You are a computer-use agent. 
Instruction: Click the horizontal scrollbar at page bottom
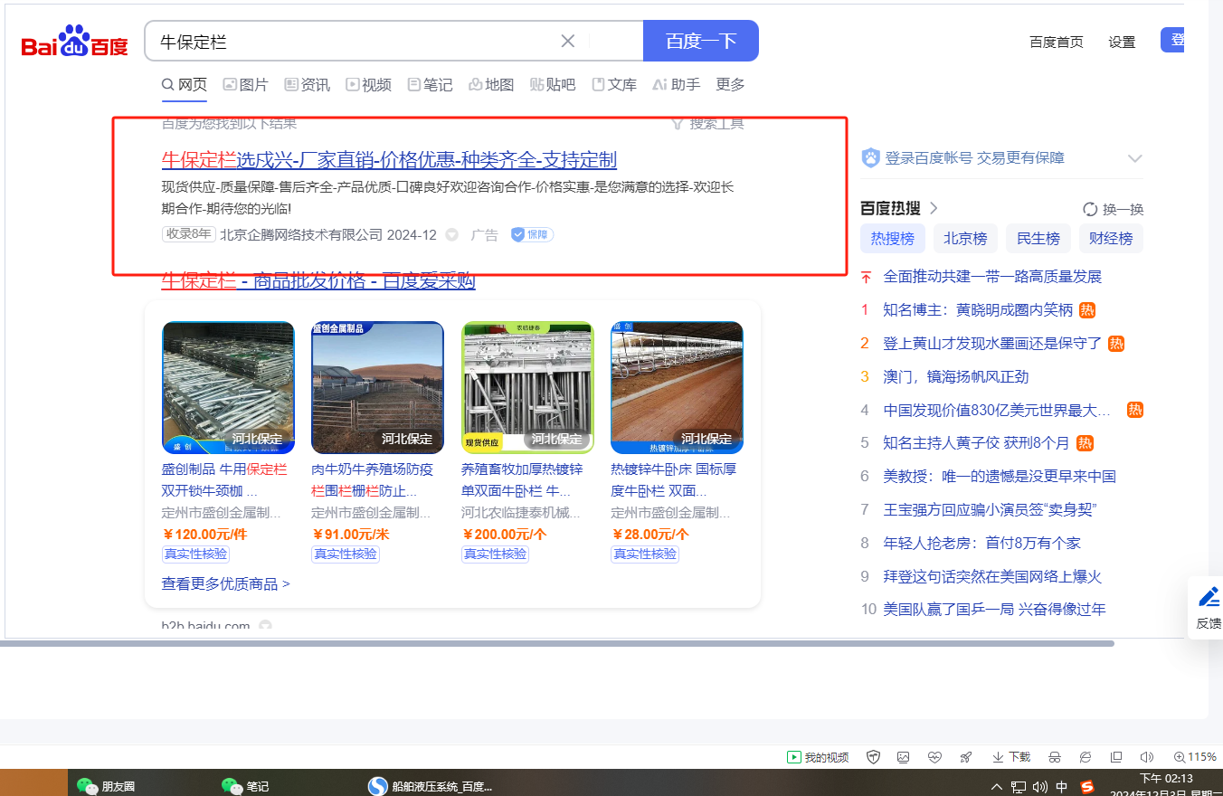click(x=556, y=643)
